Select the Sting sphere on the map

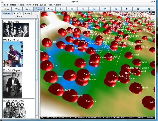tap(70, 75)
